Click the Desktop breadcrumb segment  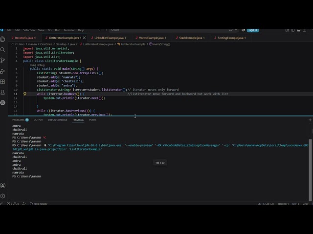pyautogui.click(x=61, y=44)
